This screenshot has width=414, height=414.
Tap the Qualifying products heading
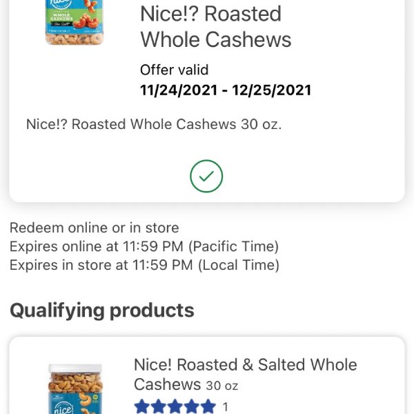point(102,310)
